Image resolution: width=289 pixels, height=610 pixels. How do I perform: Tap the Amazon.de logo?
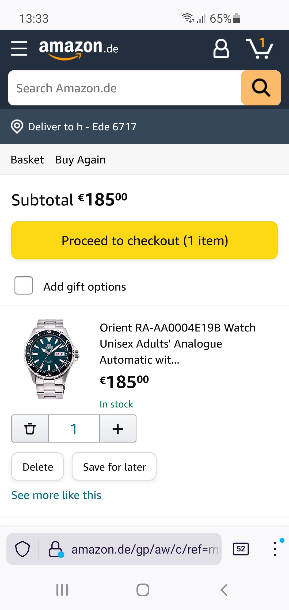(x=78, y=49)
